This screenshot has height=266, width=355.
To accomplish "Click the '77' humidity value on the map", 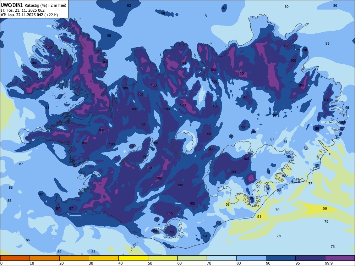I will (x=310, y=183).
